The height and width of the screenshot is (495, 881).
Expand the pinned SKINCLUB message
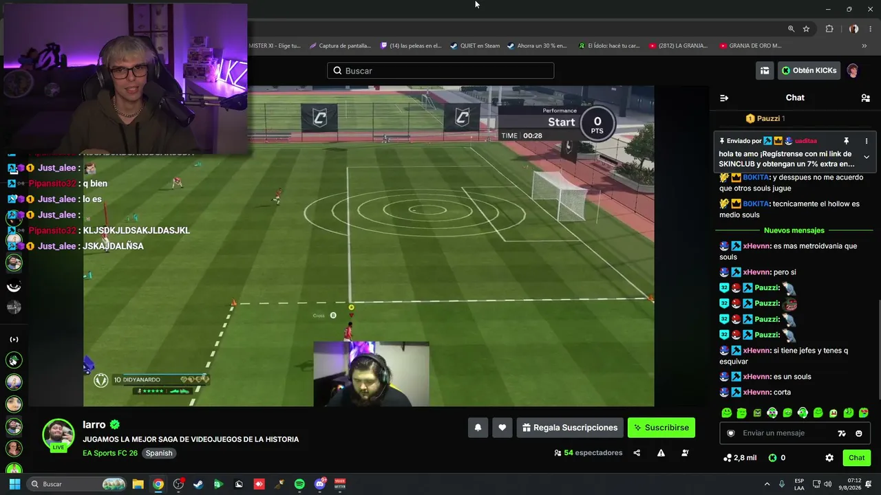pos(867,157)
